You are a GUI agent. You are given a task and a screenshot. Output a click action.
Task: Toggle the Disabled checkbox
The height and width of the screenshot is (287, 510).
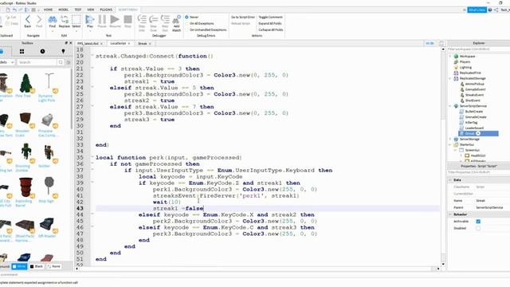point(478,228)
